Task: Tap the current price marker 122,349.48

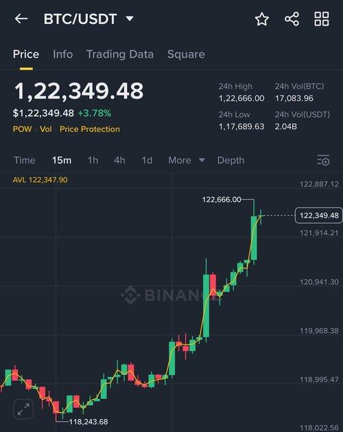Action: (319, 215)
